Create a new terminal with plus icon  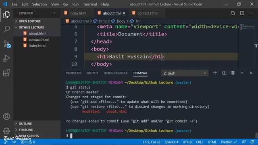pos(215,73)
